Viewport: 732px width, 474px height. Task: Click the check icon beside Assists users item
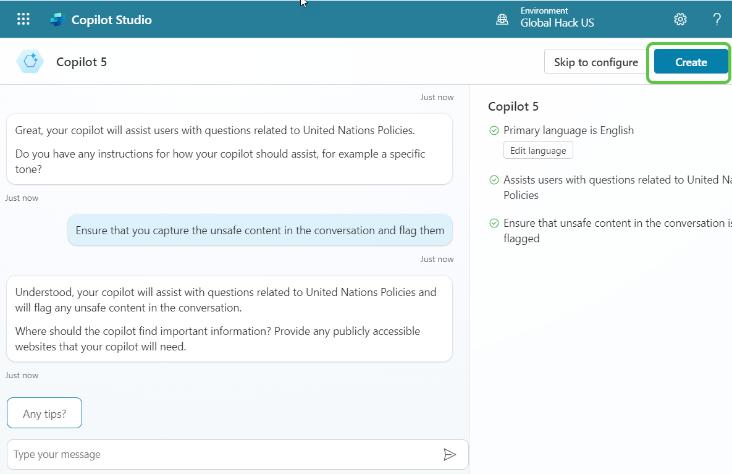coord(494,180)
